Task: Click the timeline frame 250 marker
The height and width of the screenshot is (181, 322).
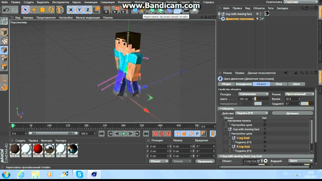Action: 105,125
